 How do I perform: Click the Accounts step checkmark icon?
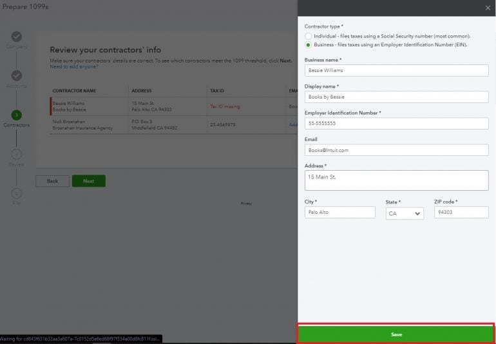pos(17,76)
